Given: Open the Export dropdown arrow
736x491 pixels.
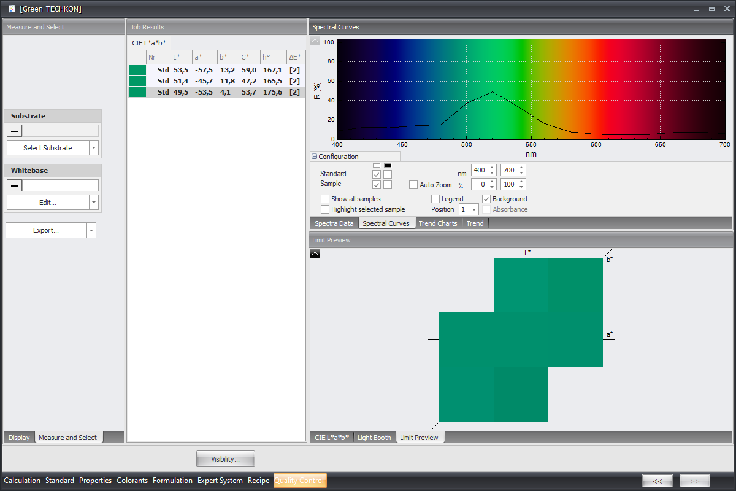Looking at the screenshot, I should [91, 230].
